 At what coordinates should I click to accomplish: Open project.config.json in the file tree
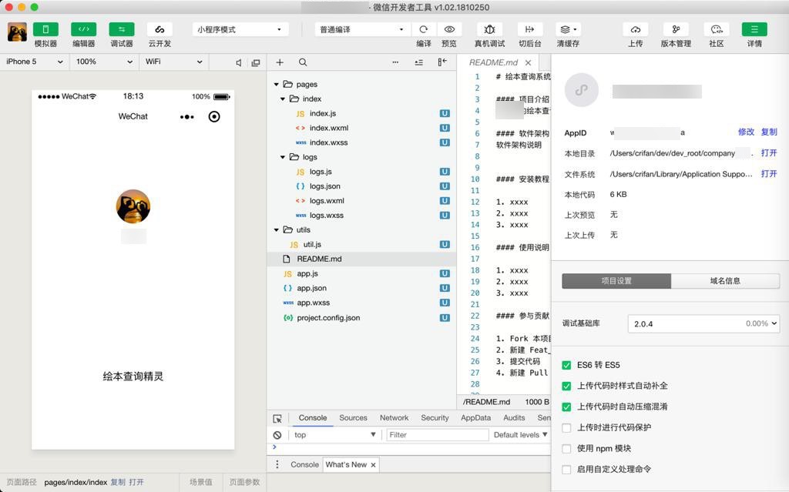(x=328, y=318)
